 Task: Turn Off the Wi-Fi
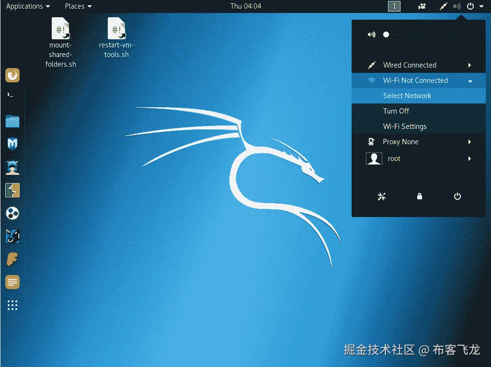pyautogui.click(x=419, y=111)
